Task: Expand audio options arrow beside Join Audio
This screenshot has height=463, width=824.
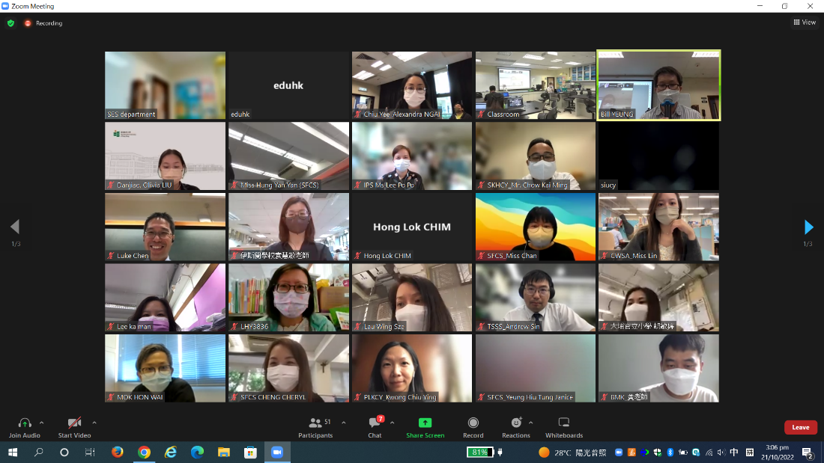Action: tap(41, 423)
